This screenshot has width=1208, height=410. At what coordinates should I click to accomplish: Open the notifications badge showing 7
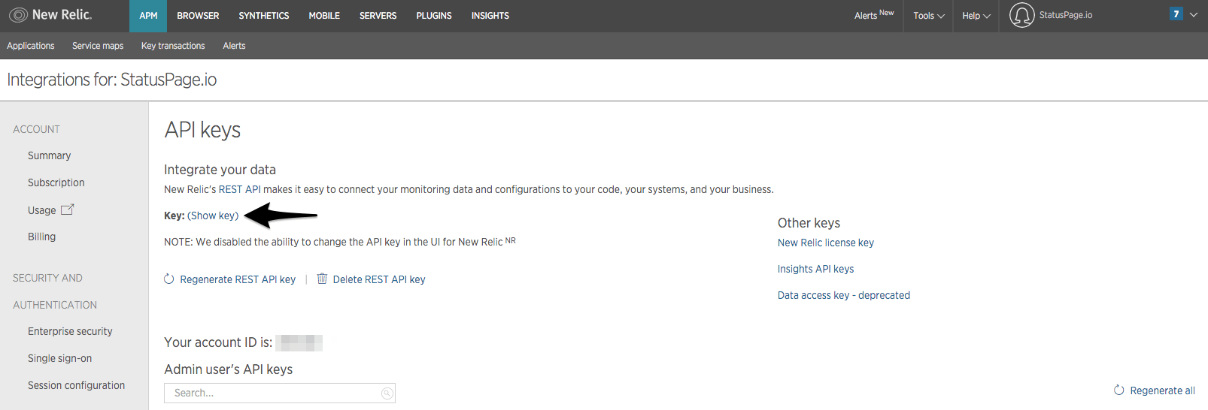point(1176,14)
